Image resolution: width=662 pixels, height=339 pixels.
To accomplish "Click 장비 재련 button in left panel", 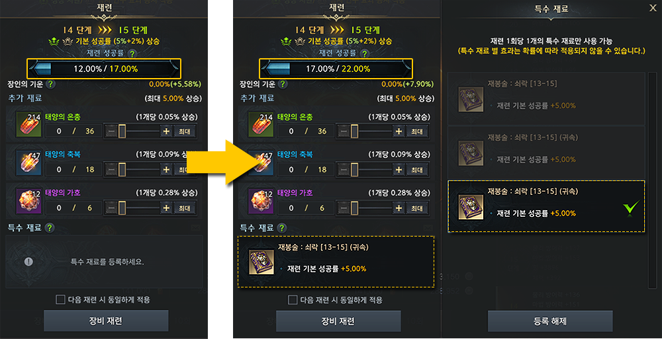I will pyautogui.click(x=106, y=321).
